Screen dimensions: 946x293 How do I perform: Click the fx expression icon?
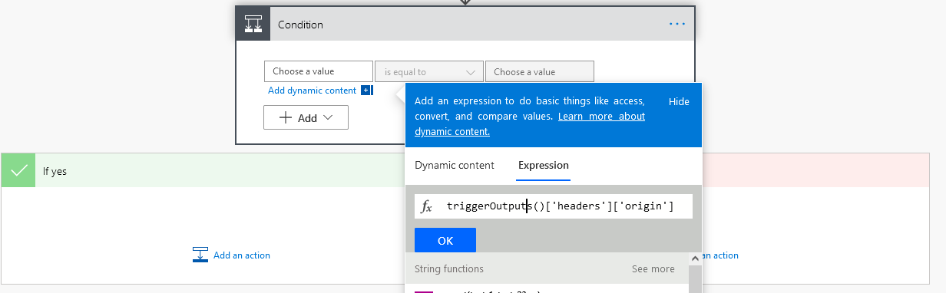click(427, 206)
